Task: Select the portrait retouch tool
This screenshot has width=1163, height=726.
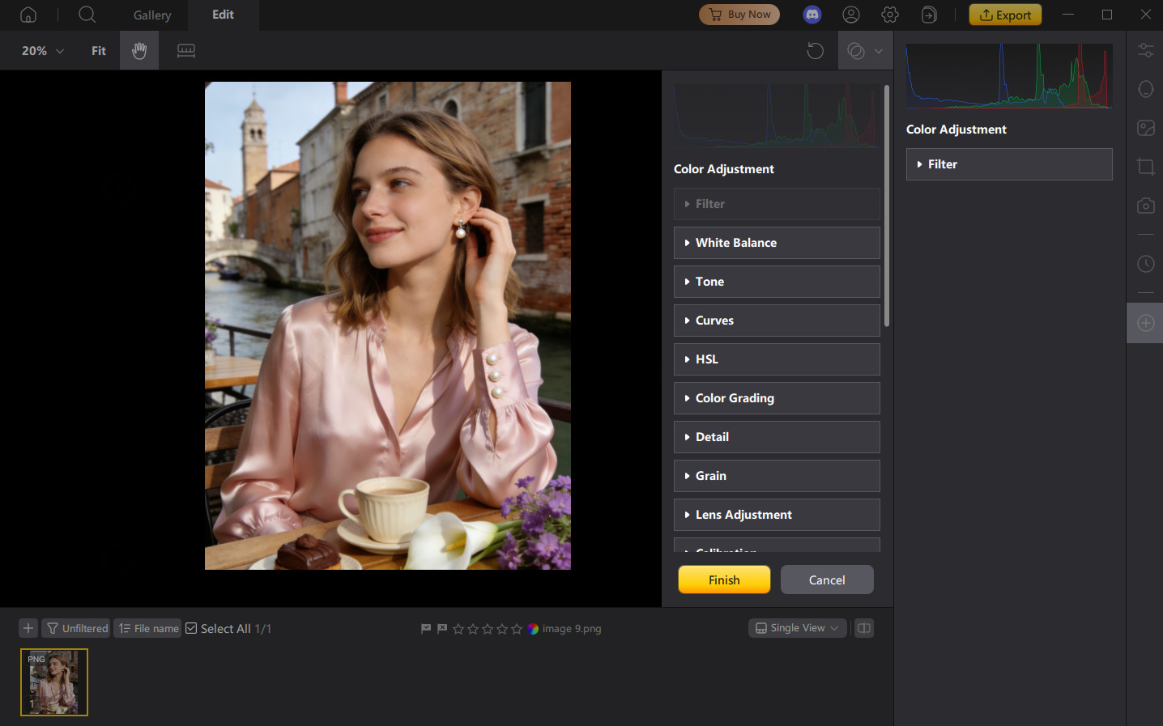Action: (x=1145, y=89)
